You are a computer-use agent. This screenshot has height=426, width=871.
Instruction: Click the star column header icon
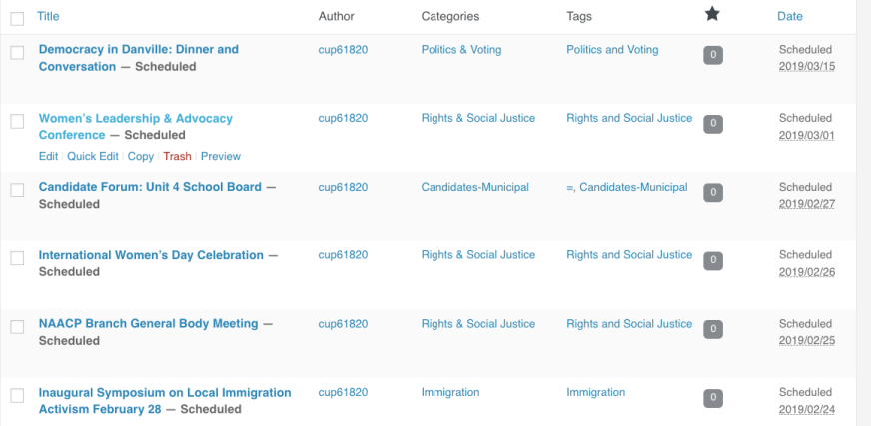coord(711,14)
